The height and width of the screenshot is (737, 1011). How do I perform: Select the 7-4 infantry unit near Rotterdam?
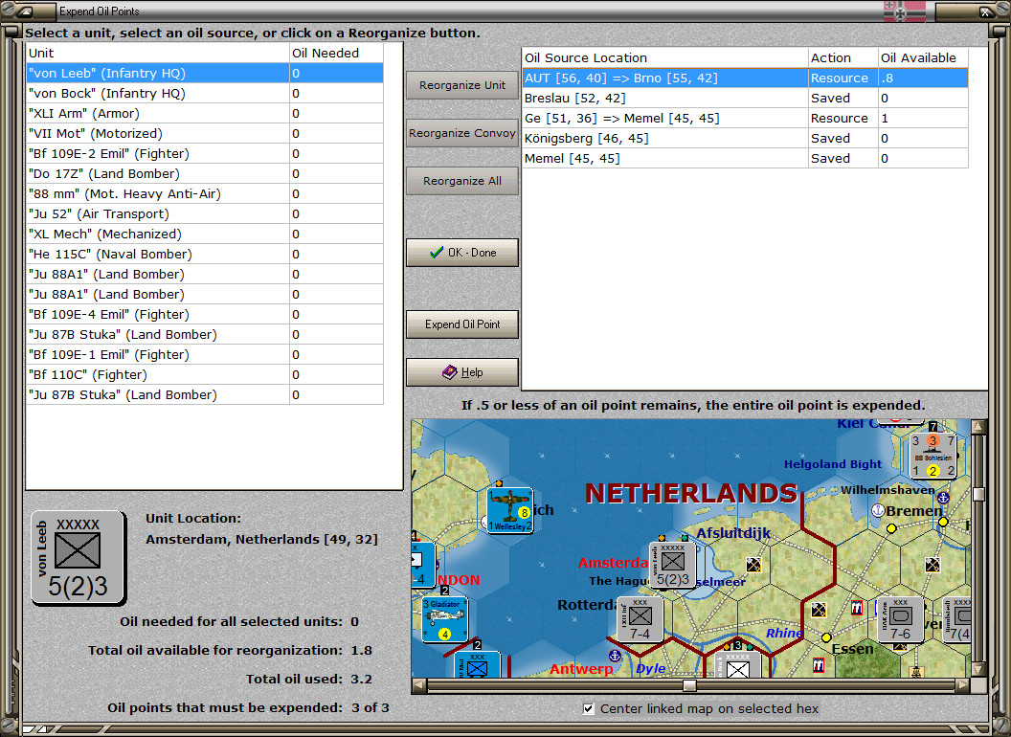640,619
